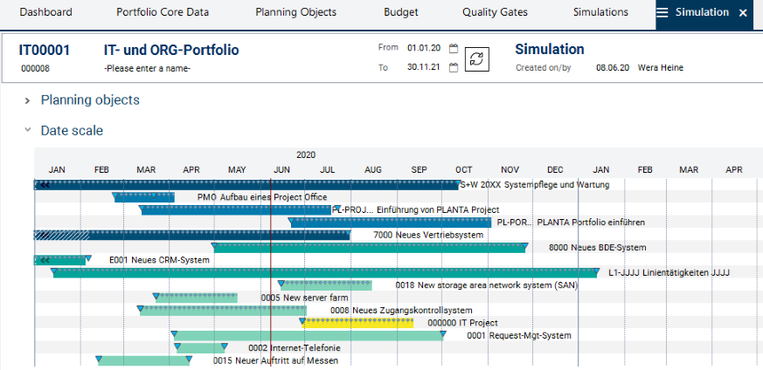Close the Simulation tab with X

pos(743,13)
